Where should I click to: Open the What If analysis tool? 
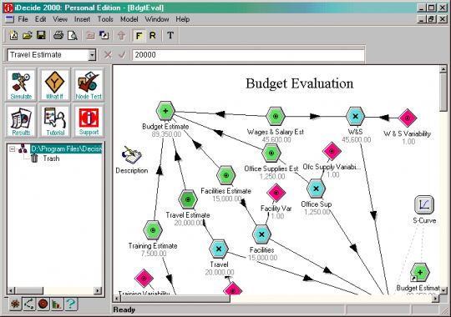tap(54, 85)
